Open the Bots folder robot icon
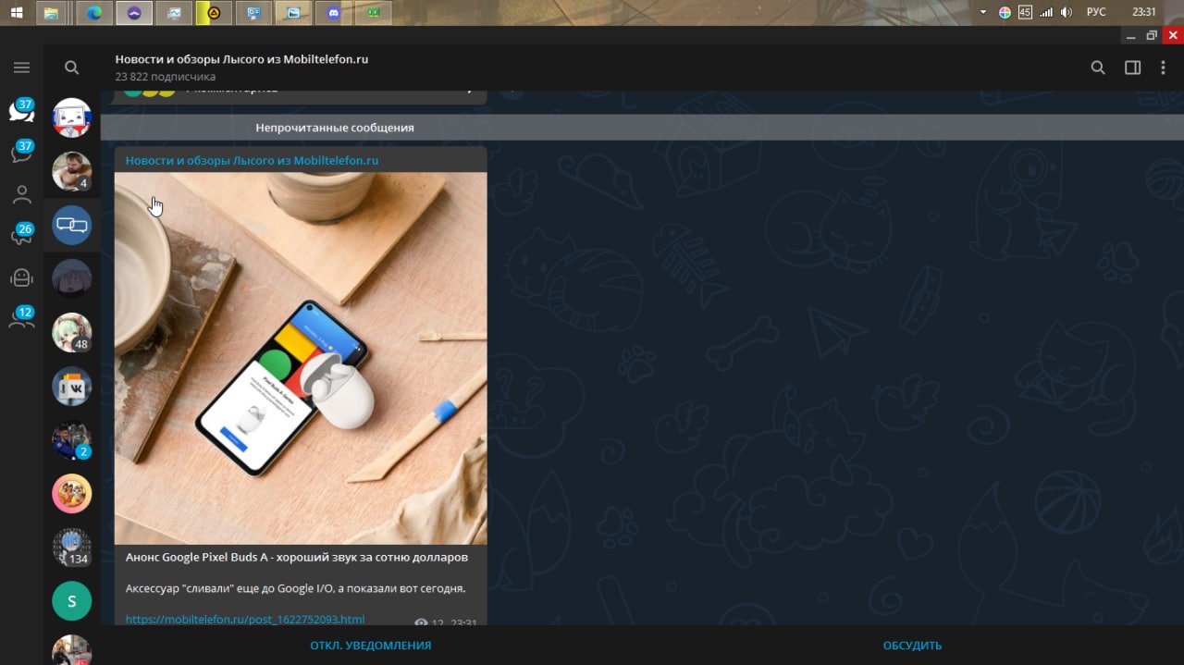1184x665 pixels. pos(21,277)
